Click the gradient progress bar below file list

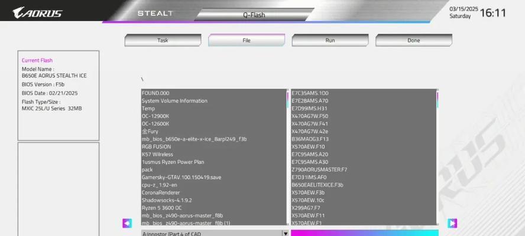pos(365,233)
